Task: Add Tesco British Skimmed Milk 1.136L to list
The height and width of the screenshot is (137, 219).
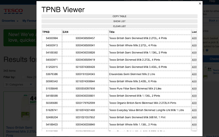Action: [x=194, y=96]
